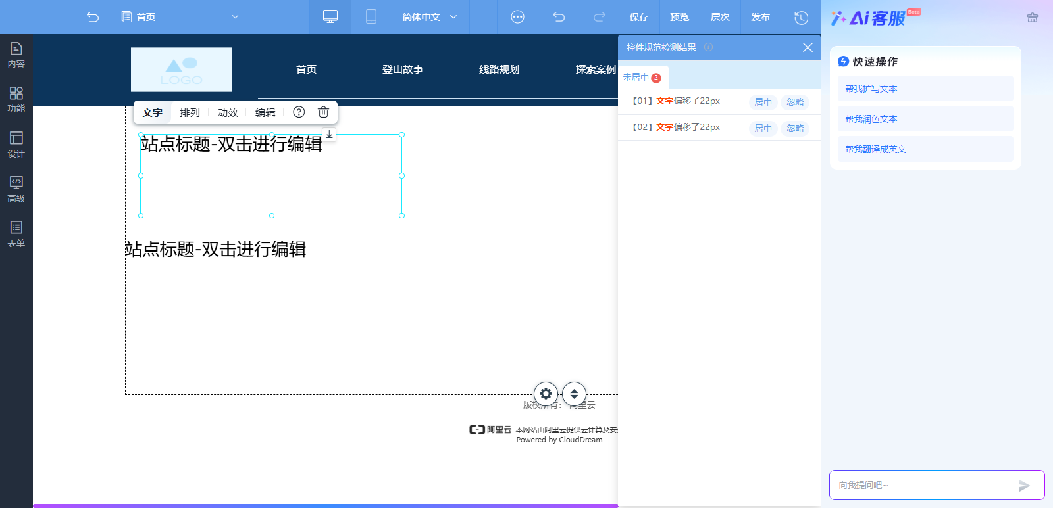Switch to mobile preview mode
1053x508 pixels.
371,17
